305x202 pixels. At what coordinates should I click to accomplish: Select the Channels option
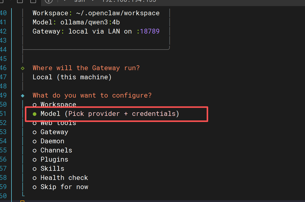[x=52, y=150]
